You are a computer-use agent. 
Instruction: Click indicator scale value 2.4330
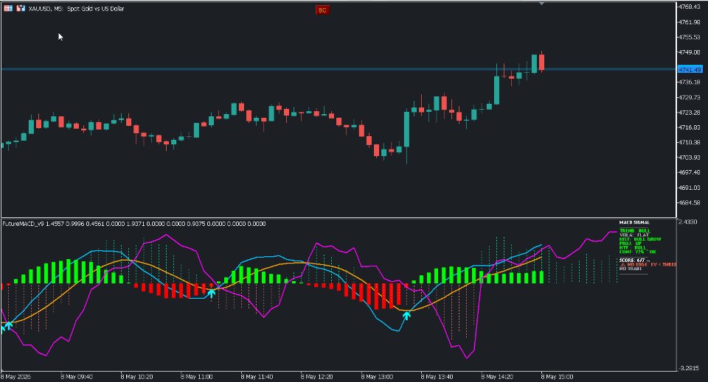pyautogui.click(x=688, y=222)
